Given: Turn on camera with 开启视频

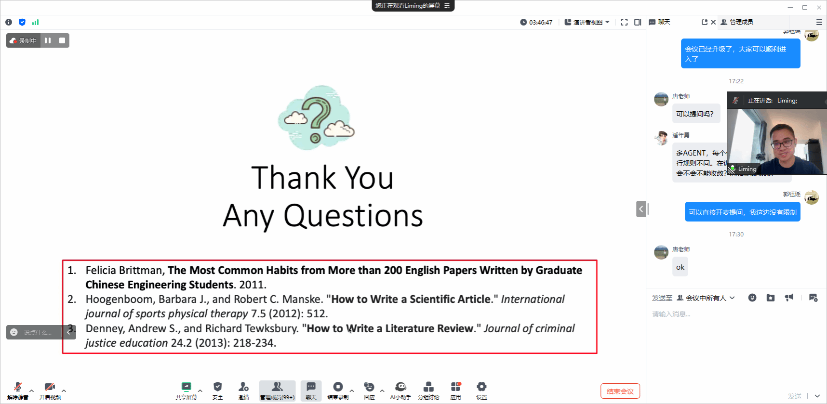Looking at the screenshot, I should 50,390.
